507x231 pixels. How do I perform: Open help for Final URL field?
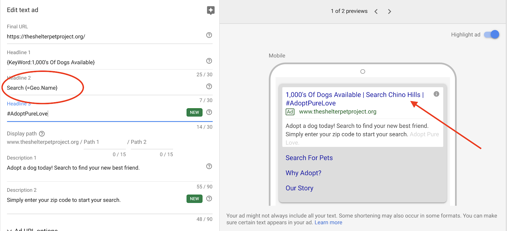pyautogui.click(x=209, y=35)
